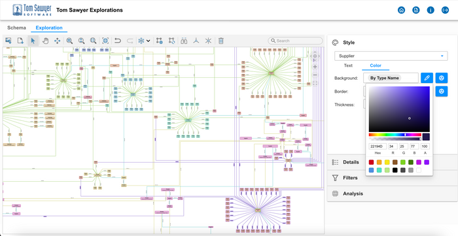Click the info icon in header
This screenshot has width=458, height=236.
coord(431,10)
